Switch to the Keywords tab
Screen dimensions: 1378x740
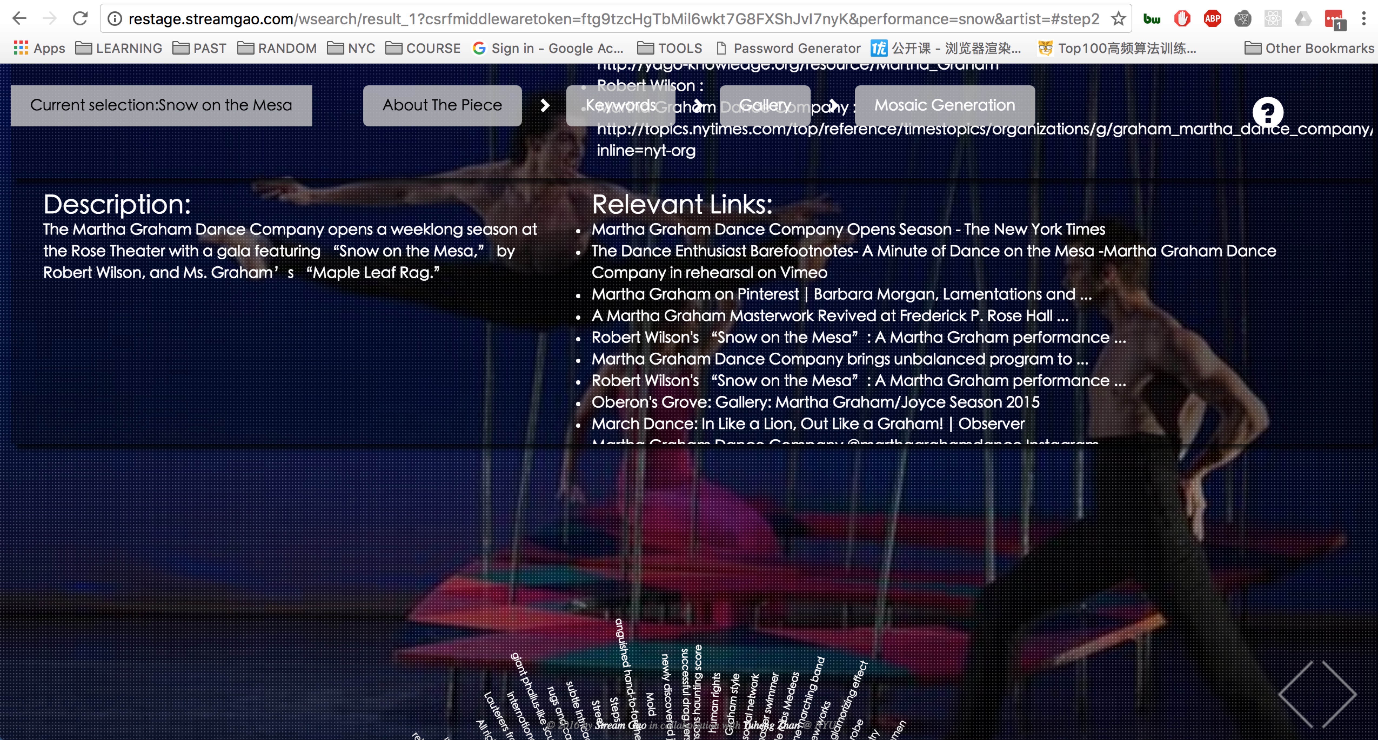tap(621, 105)
